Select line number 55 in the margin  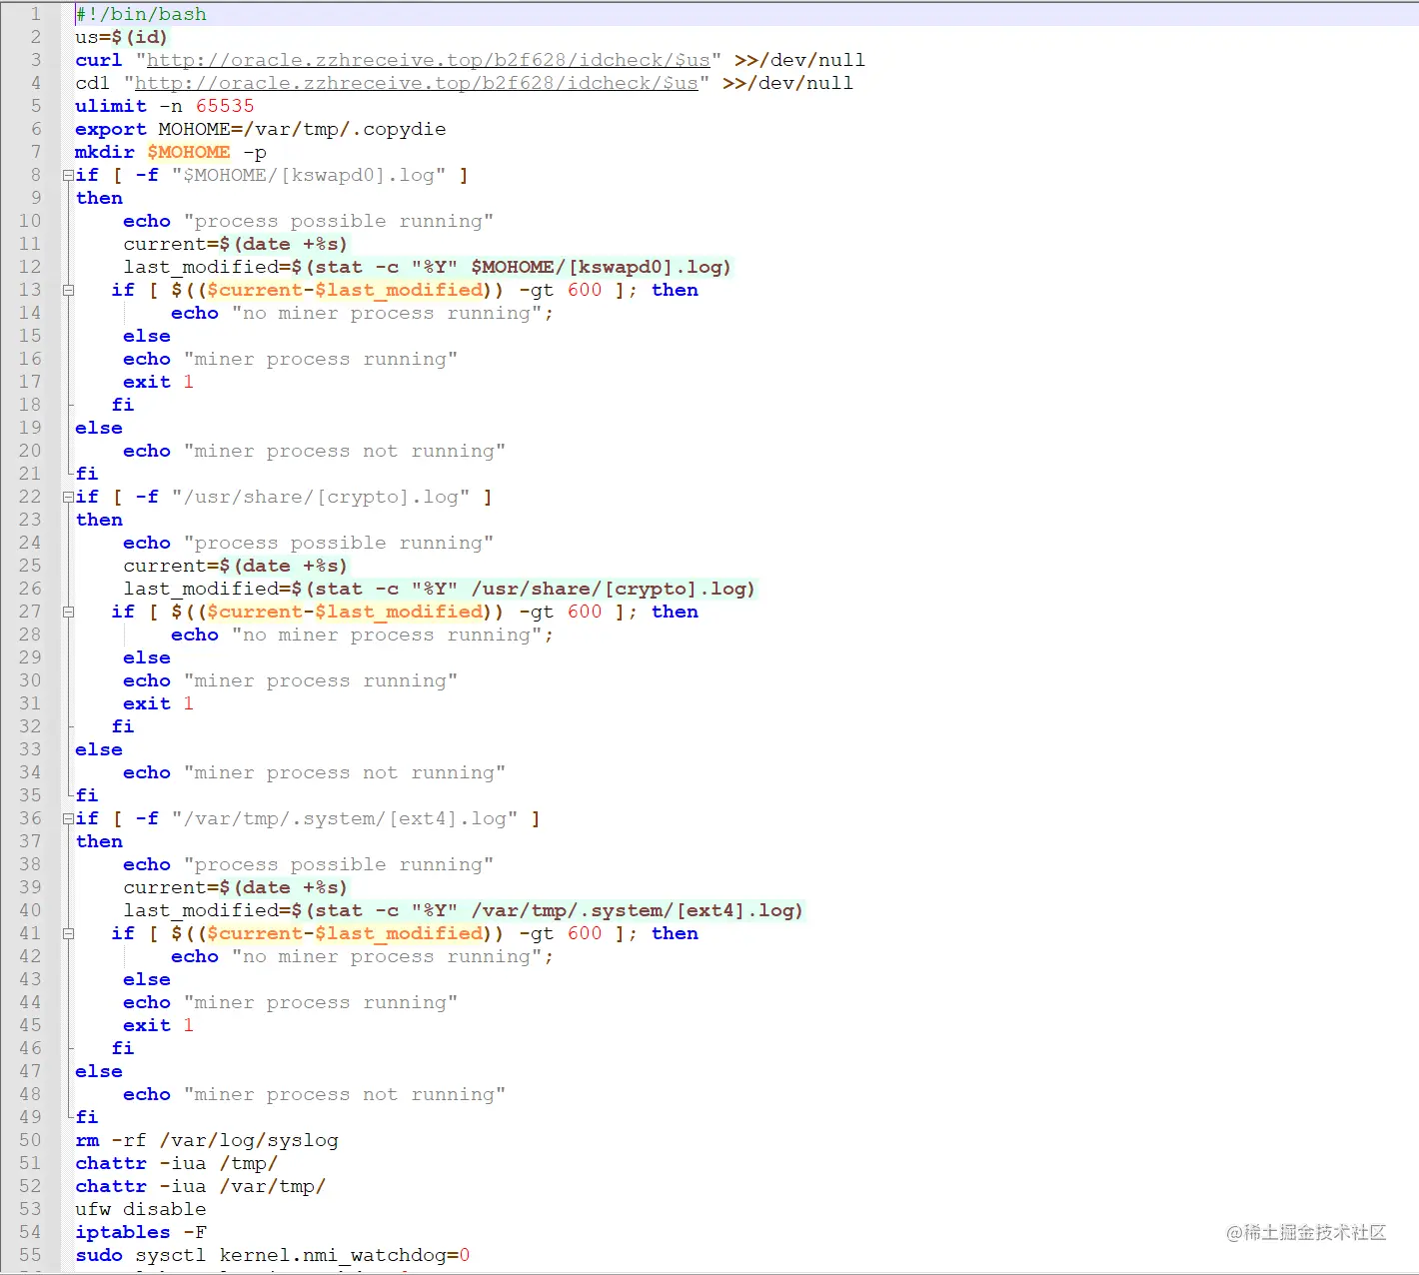pyautogui.click(x=30, y=1255)
